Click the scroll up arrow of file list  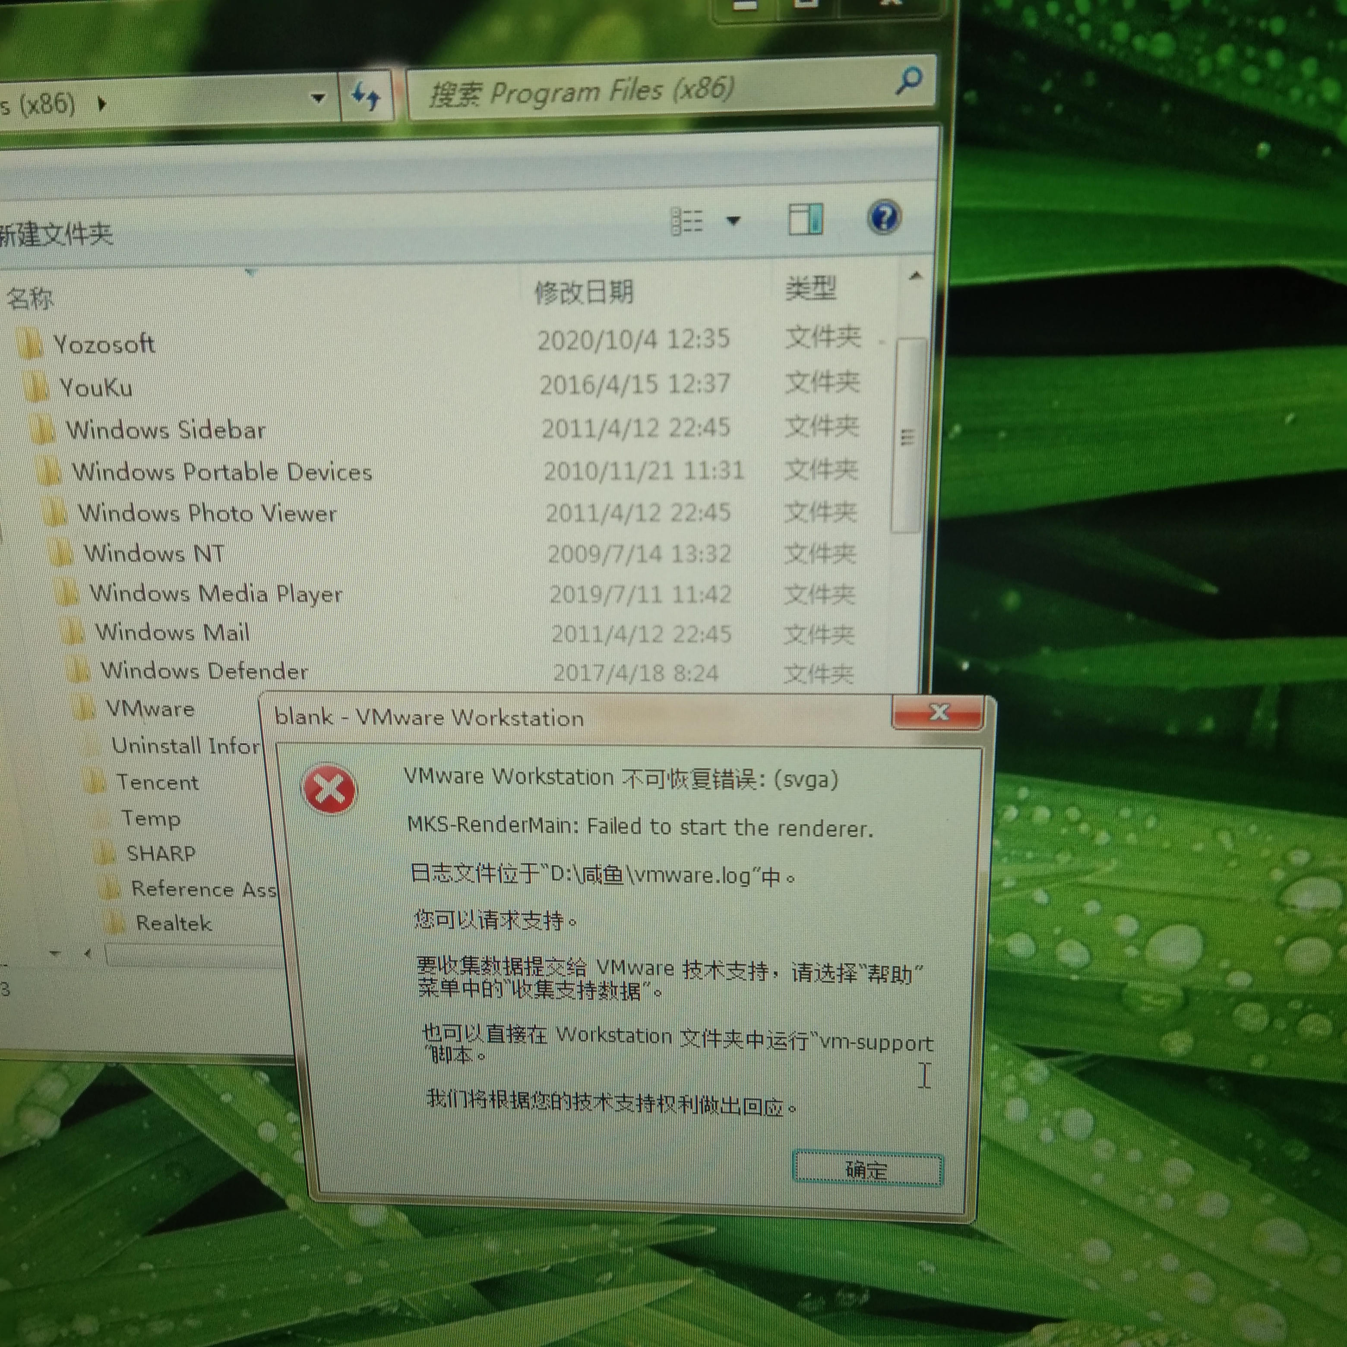915,277
